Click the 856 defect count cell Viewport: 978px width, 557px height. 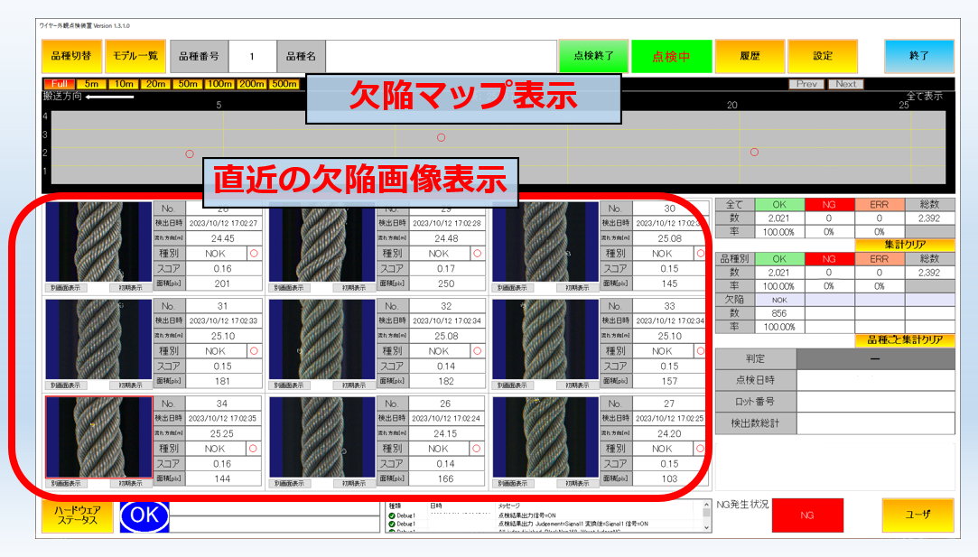click(x=779, y=313)
